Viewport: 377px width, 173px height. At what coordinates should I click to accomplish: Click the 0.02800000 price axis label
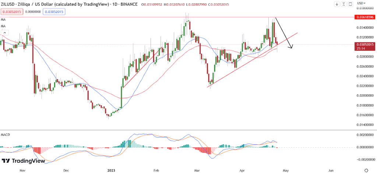tap(366, 57)
